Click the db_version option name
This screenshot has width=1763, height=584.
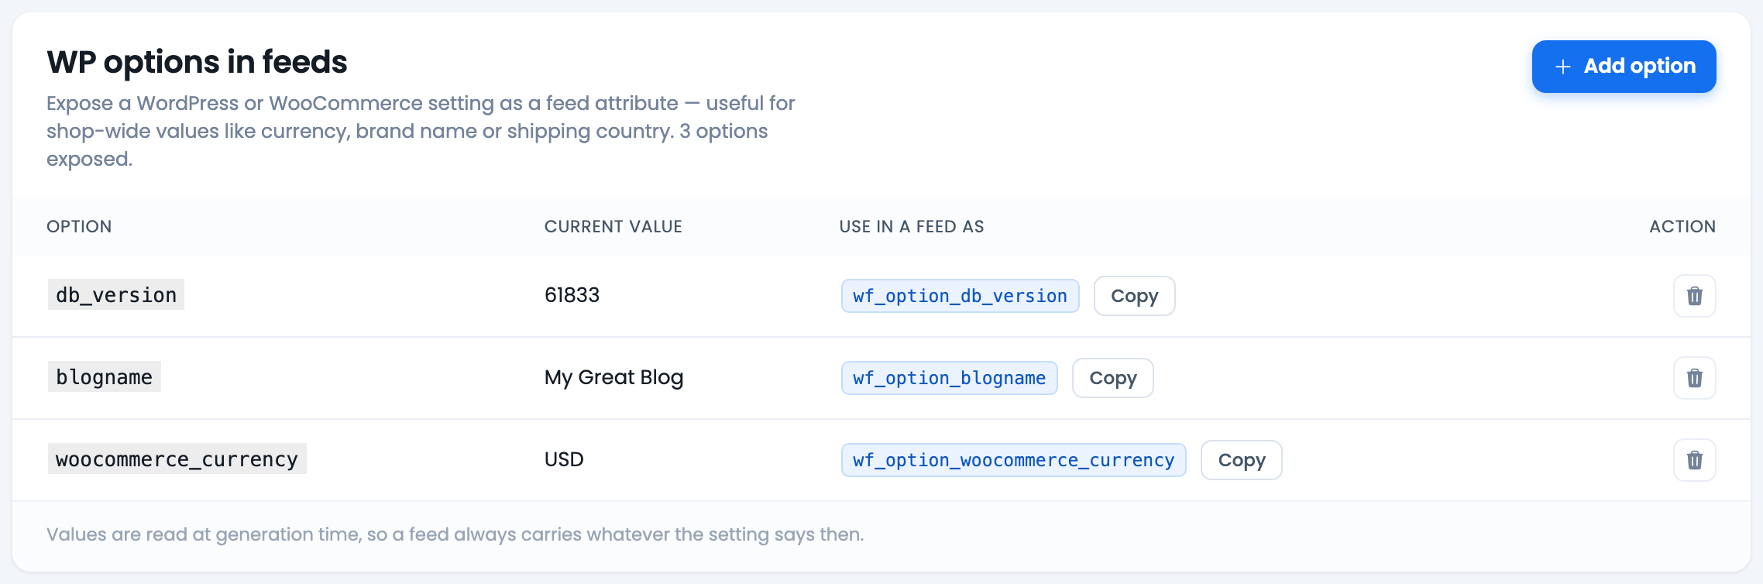(116, 295)
